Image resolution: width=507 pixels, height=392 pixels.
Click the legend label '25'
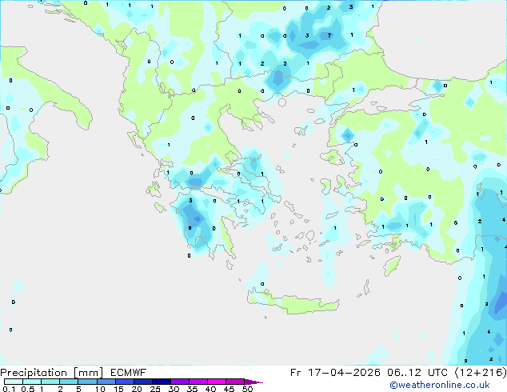(155, 389)
